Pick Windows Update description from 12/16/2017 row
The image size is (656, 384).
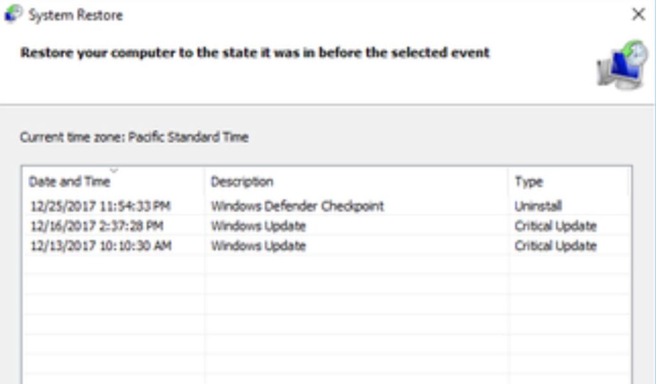point(258,226)
